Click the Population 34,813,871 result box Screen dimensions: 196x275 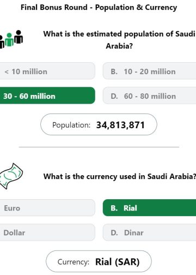click(x=99, y=124)
